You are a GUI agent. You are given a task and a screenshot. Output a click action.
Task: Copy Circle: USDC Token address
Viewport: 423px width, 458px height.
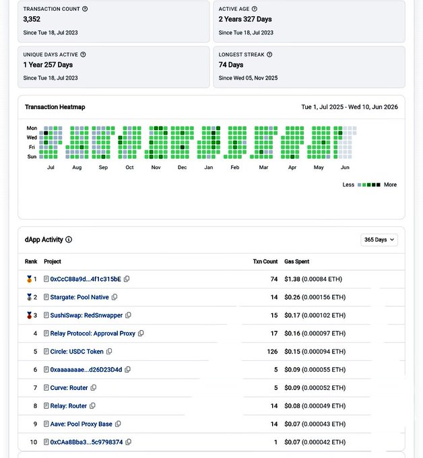(109, 352)
